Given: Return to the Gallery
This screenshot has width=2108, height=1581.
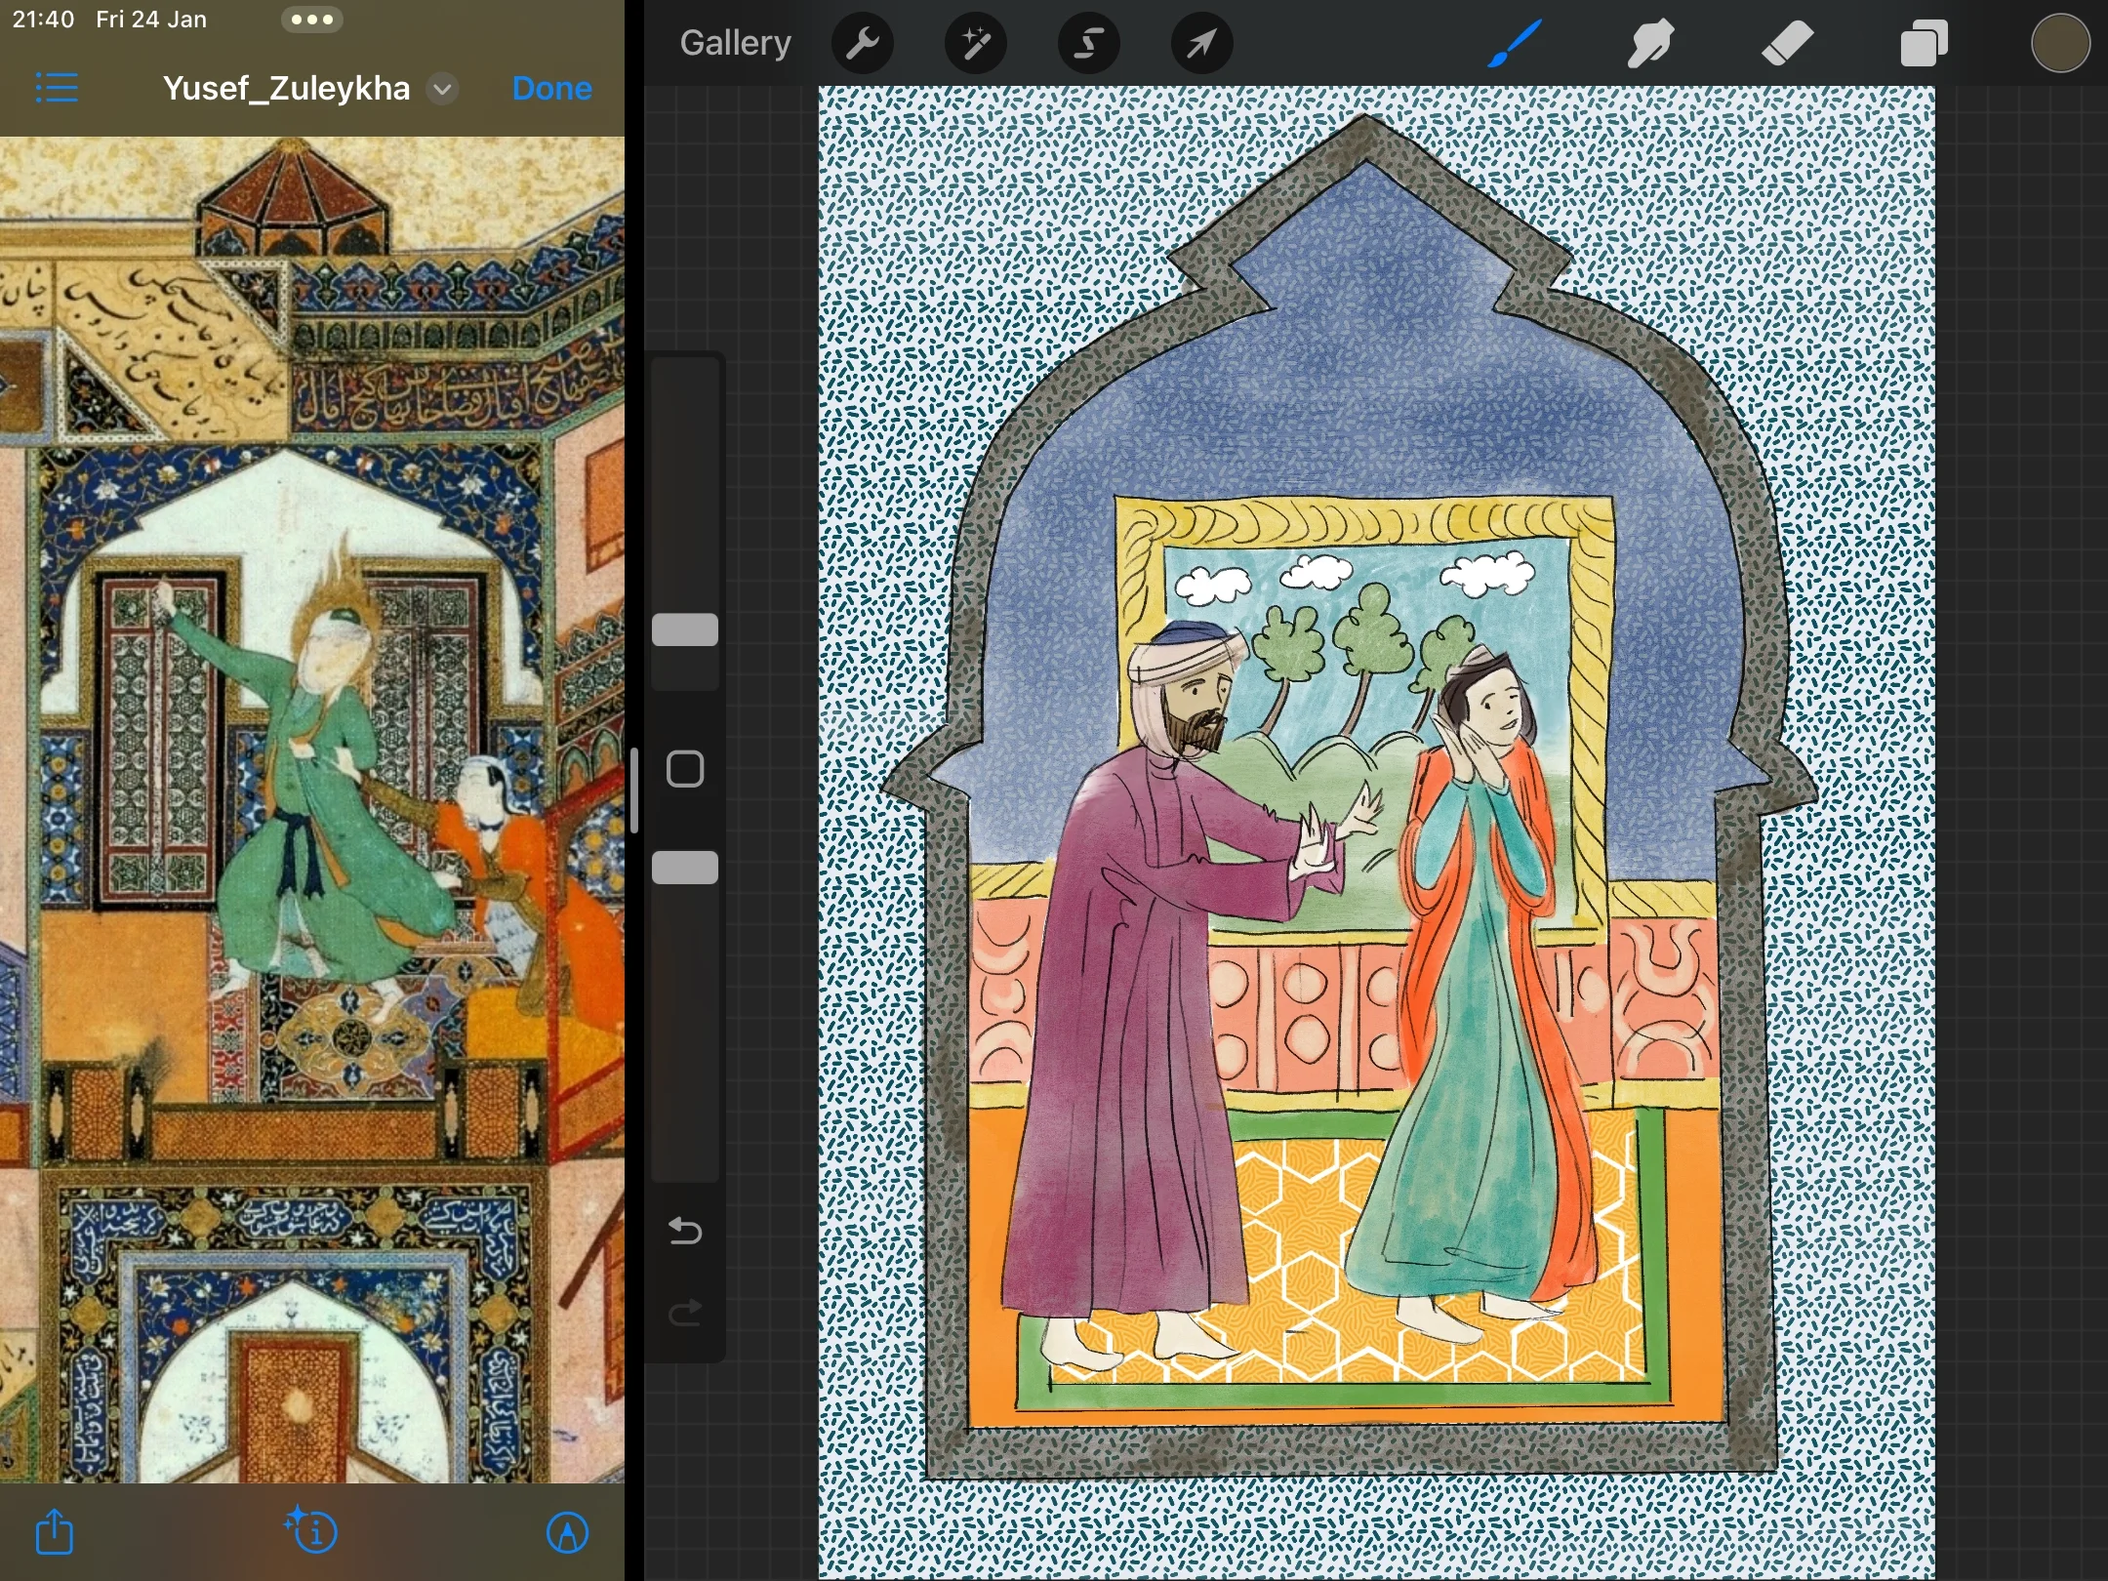Looking at the screenshot, I should (x=735, y=44).
